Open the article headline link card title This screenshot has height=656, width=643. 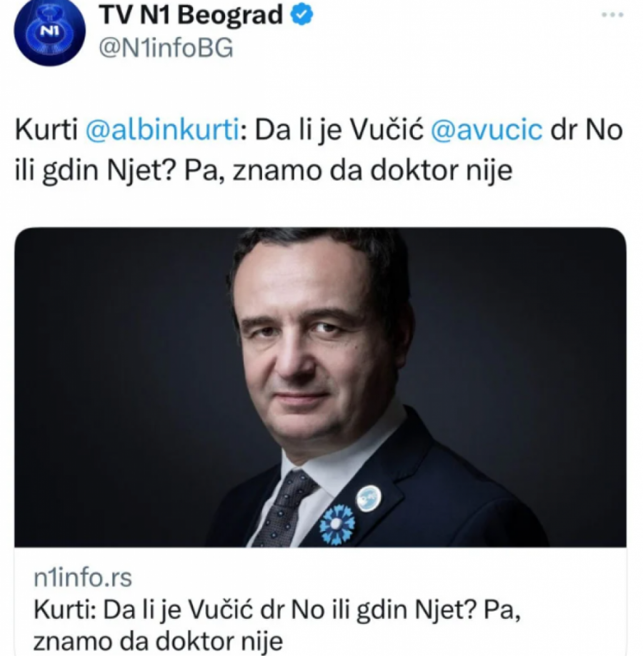(x=276, y=626)
